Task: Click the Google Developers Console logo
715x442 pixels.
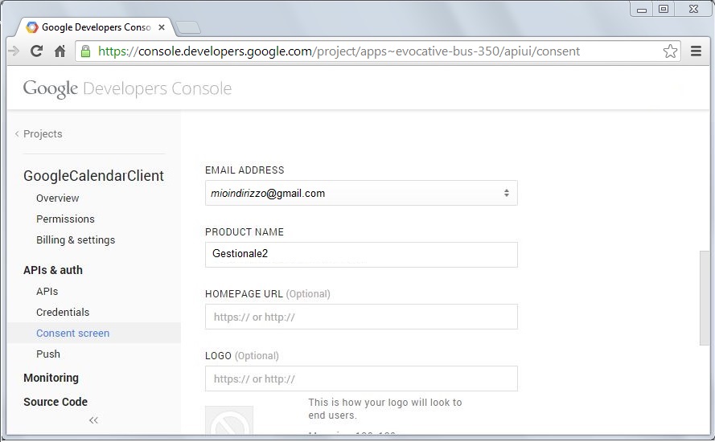Action: tap(127, 88)
